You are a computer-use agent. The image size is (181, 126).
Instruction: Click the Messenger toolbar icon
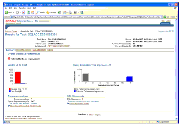(82, 12)
